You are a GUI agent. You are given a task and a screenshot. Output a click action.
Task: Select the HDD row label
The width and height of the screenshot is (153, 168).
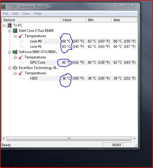coord(34,78)
